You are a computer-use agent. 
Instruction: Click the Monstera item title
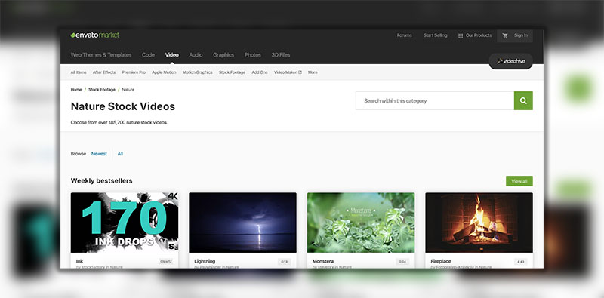pyautogui.click(x=323, y=261)
